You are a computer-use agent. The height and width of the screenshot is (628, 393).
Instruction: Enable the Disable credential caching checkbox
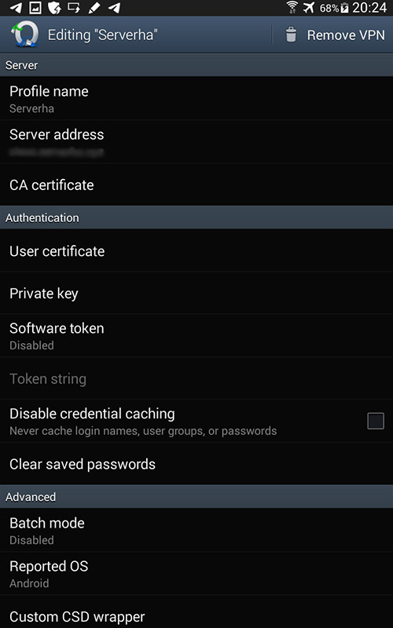376,421
